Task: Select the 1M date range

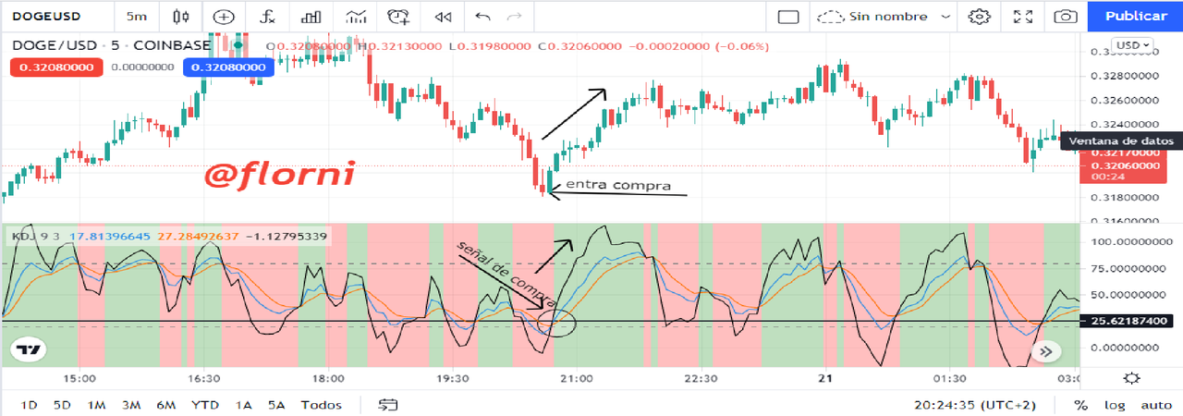Action: 96,405
